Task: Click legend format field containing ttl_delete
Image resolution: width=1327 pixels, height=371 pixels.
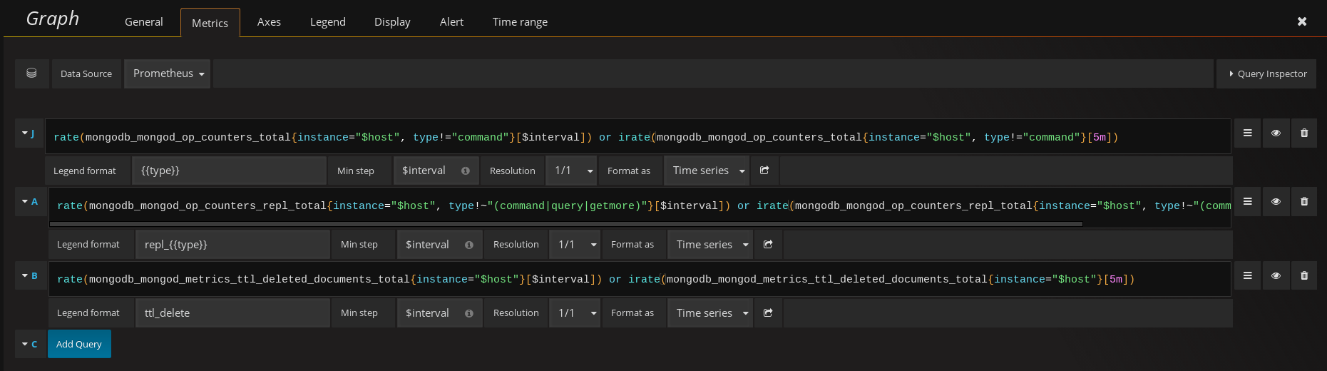Action: 232,313
